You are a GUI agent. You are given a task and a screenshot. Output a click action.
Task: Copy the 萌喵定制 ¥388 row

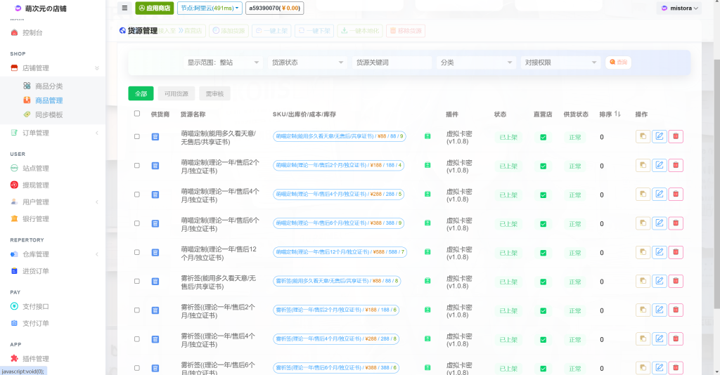(x=643, y=223)
